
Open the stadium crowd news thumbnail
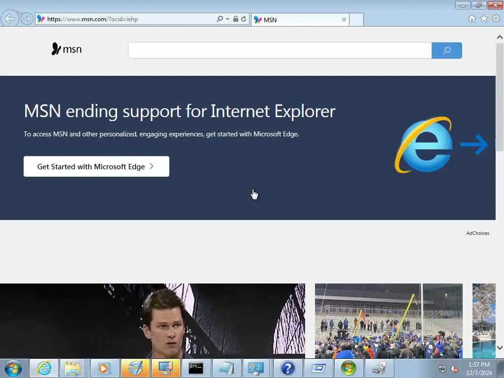pyautogui.click(x=389, y=321)
